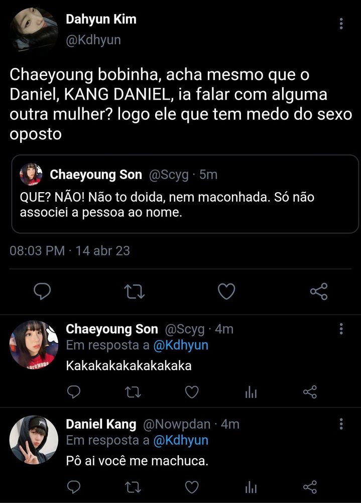Screen dimensions: 361x503
Task: Click @Kdhyun mention in Chaeyoung Son's reply
Action: click(x=180, y=346)
